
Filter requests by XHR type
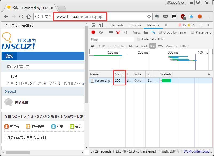point(102,46)
